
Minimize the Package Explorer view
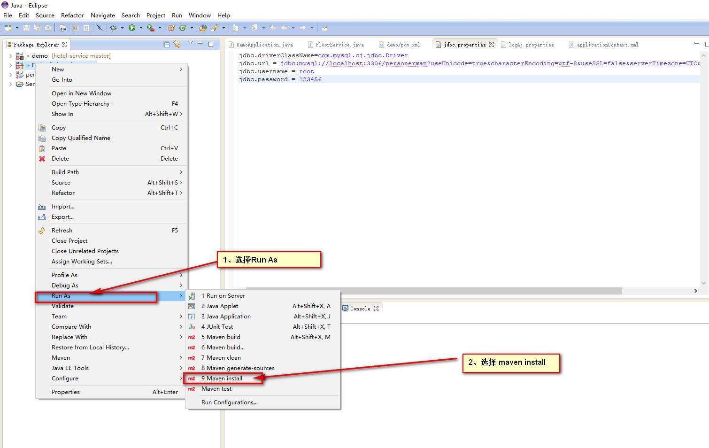click(200, 44)
